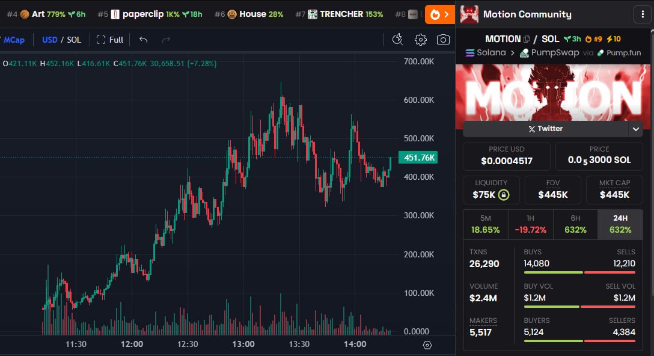Click the MAKERS 5,517 value

pyautogui.click(x=480, y=332)
